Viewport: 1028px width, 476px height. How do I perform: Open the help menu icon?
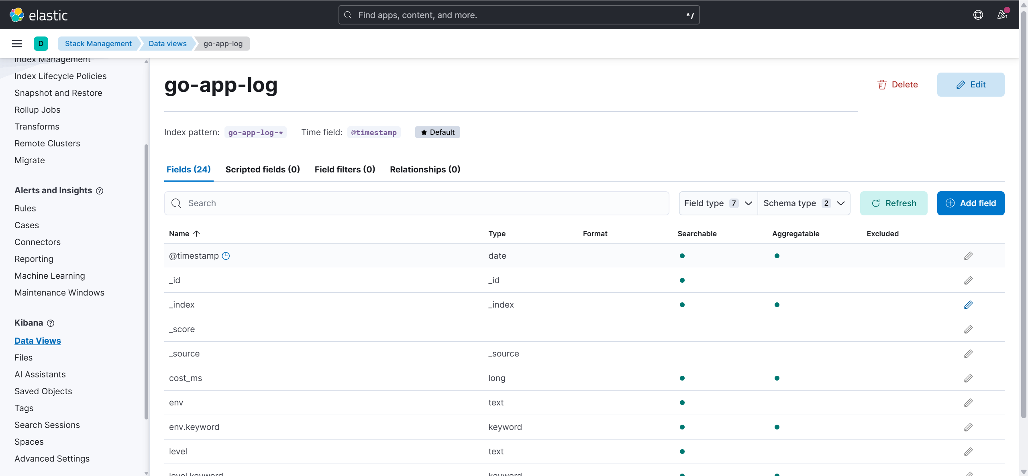click(x=978, y=15)
